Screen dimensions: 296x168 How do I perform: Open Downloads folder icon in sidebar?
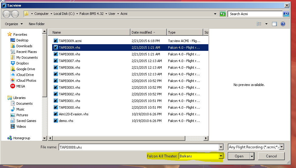coord(13,46)
